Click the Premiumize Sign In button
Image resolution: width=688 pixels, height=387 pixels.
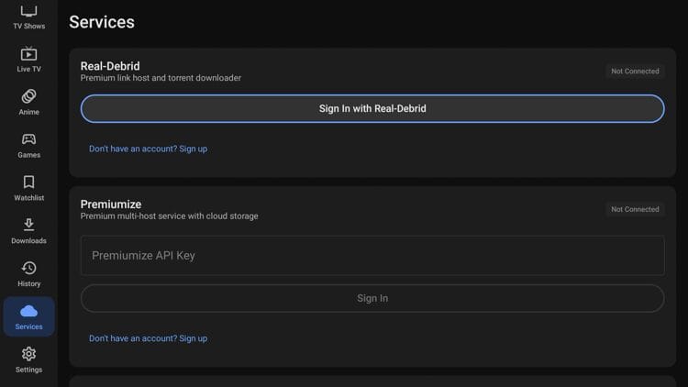click(x=372, y=298)
